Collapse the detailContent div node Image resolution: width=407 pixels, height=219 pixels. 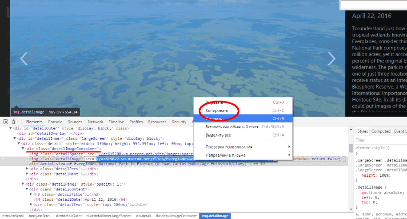coord(27,189)
